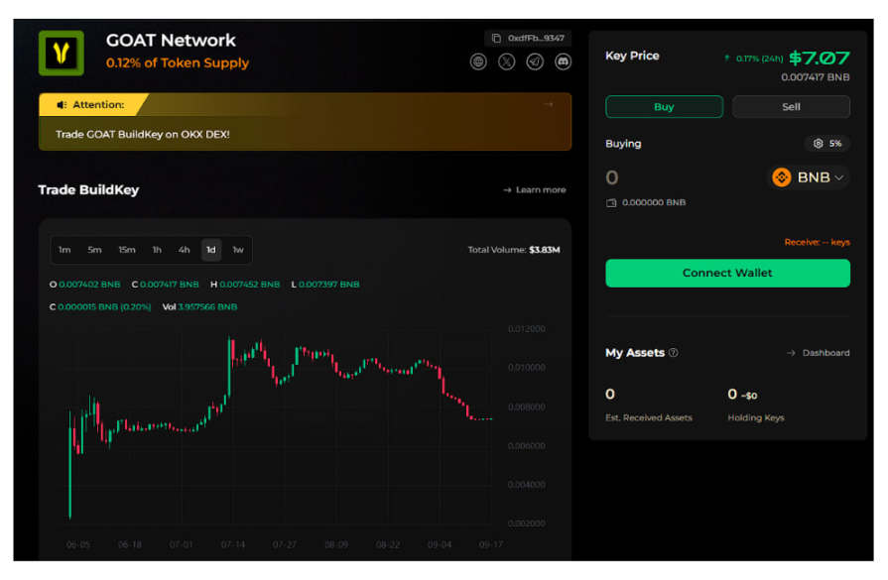The image size is (888, 580).
Task: Switch to the Buy tab
Action: (664, 107)
